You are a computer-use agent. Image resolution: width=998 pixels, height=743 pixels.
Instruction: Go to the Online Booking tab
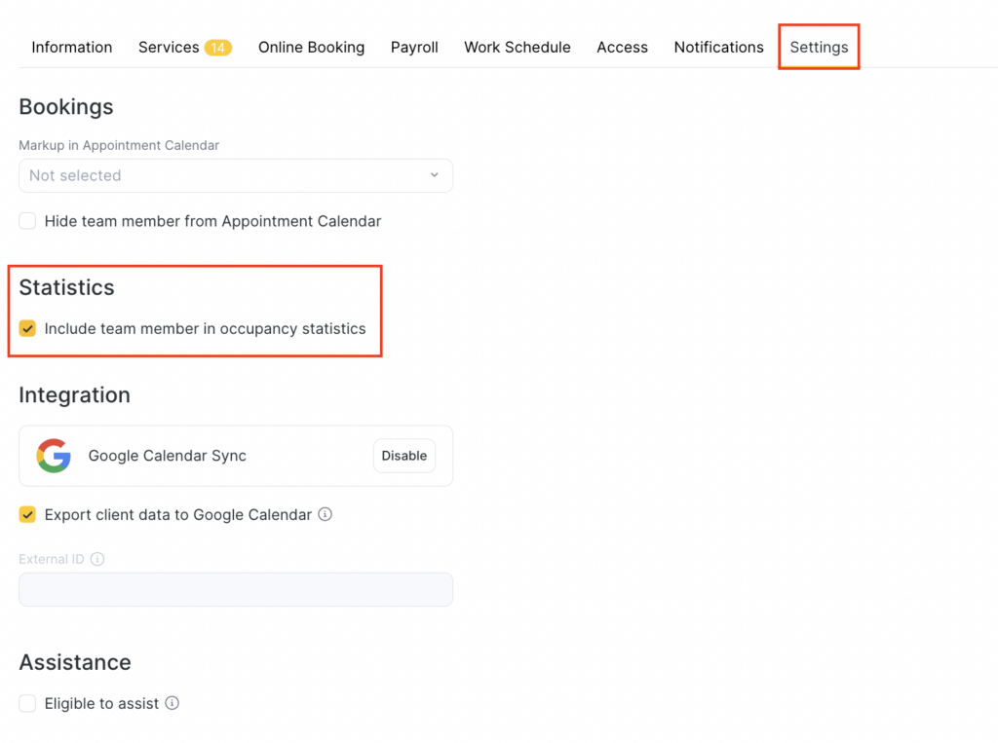311,47
